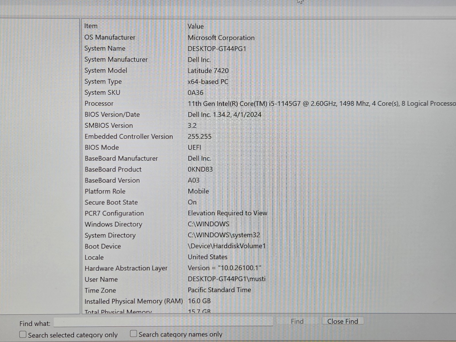Select the Elevation Required to View value
This screenshot has height=342, width=456.
[227, 213]
